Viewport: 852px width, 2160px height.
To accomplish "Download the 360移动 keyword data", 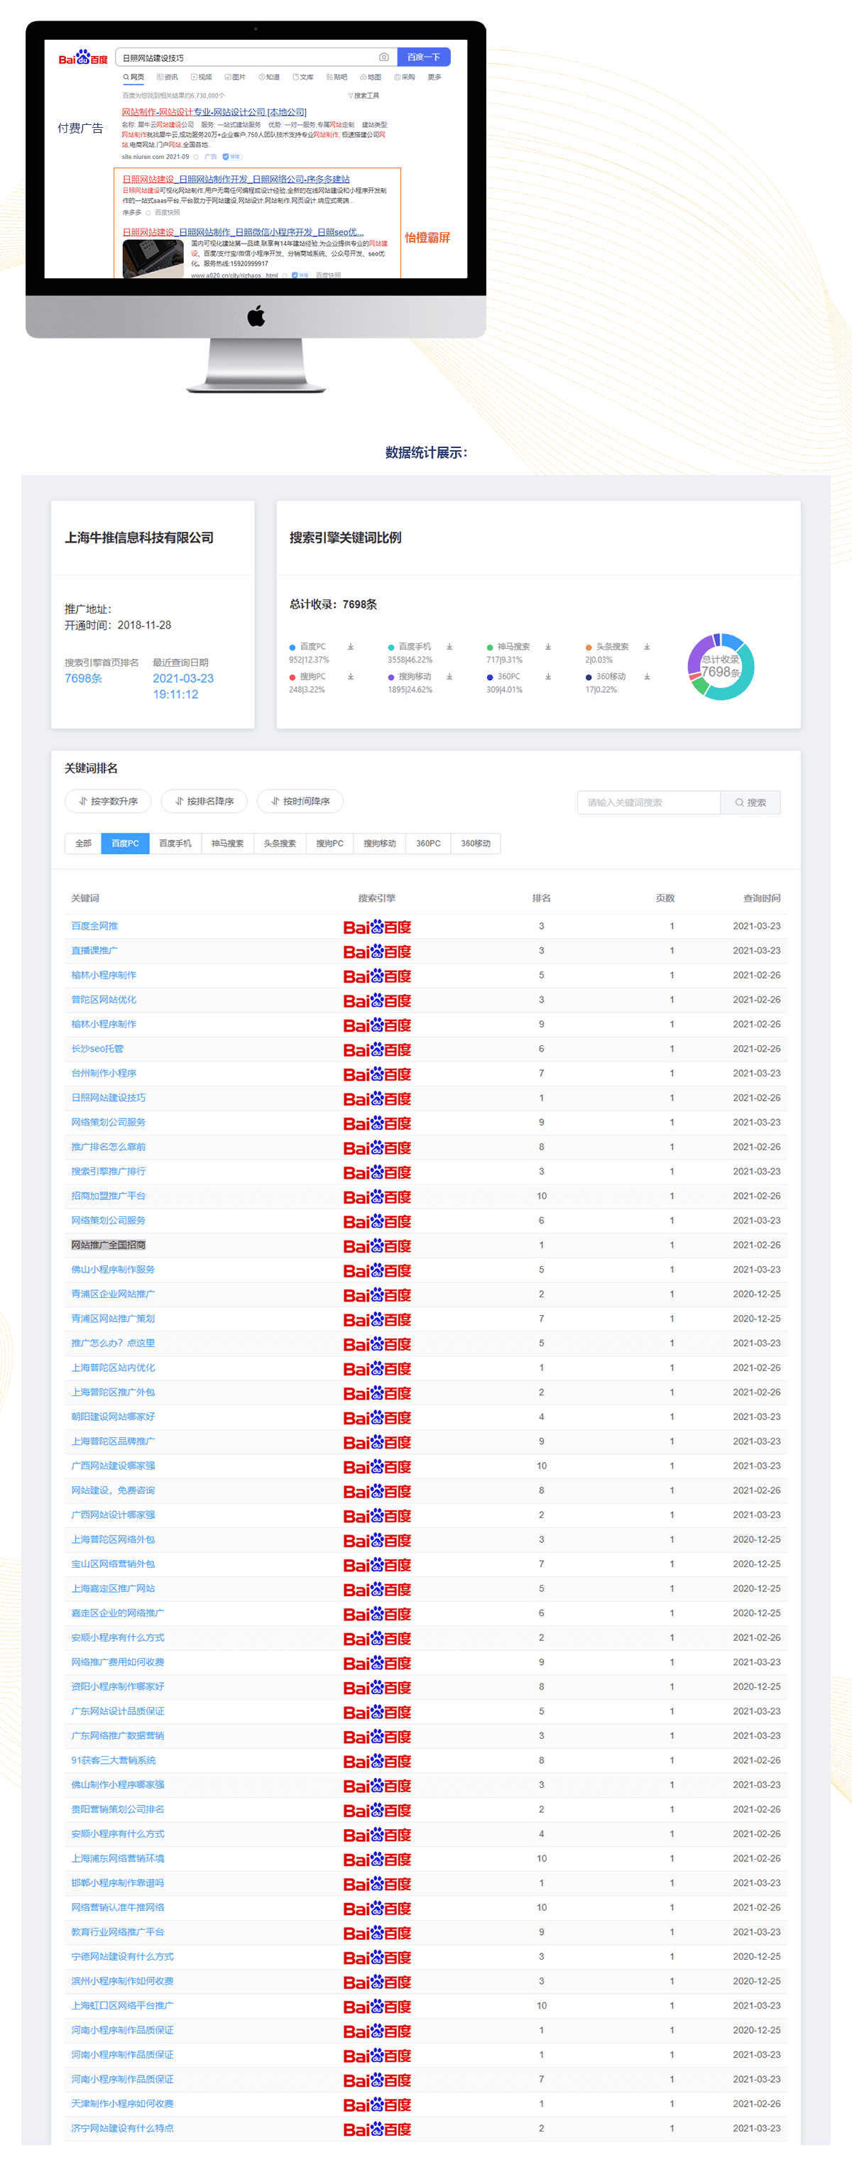I will click(647, 676).
